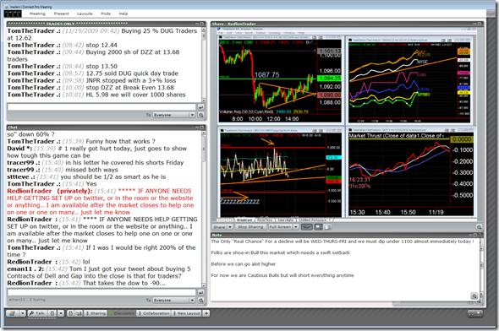
Task: Click the whiteboard overlay icon in Share pod
Action: click(x=327, y=227)
